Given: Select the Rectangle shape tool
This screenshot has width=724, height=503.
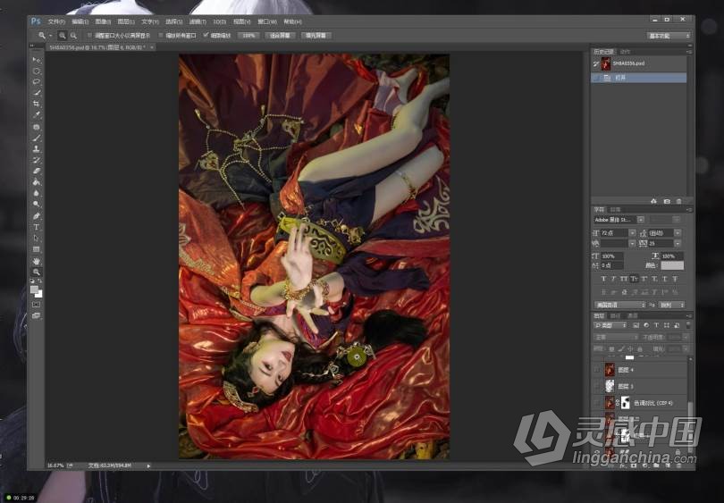Looking at the screenshot, I should coord(36,249).
